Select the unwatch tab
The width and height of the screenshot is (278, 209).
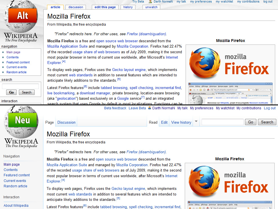152,7
